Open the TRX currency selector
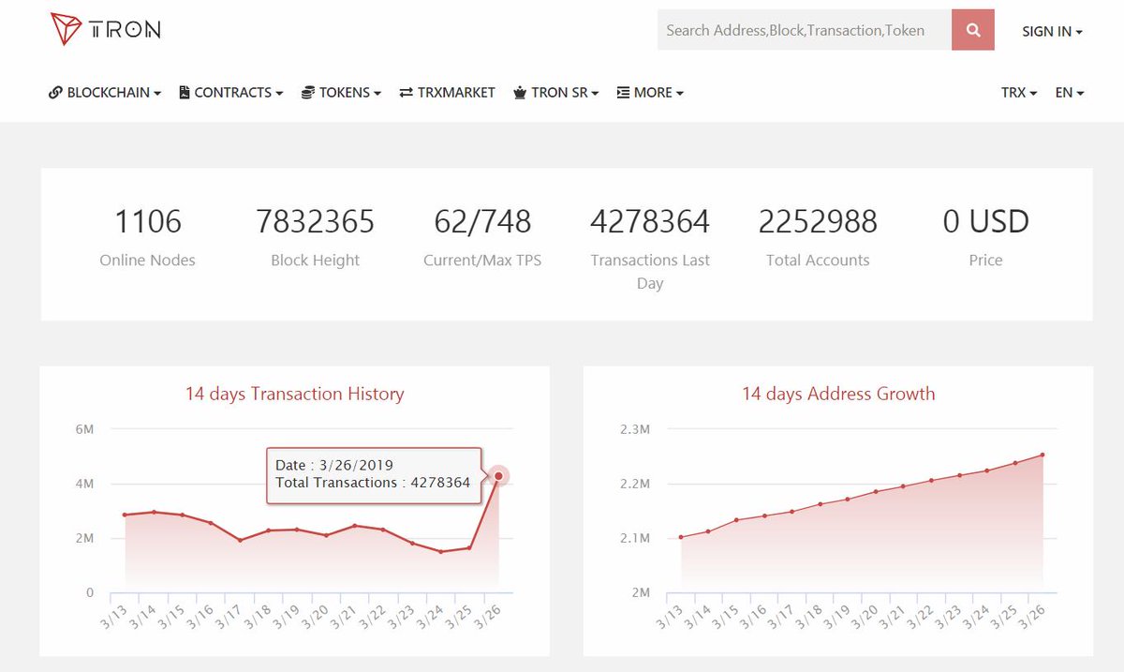Viewport: 1124px width, 672px height. [x=1019, y=93]
